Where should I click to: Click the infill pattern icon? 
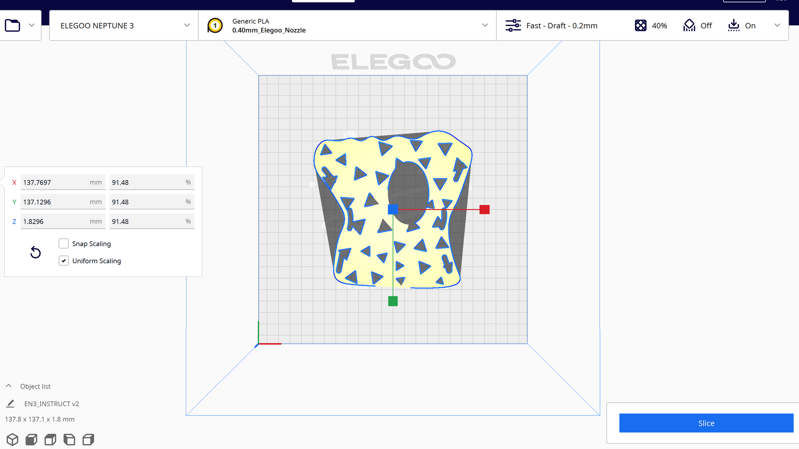click(x=641, y=26)
